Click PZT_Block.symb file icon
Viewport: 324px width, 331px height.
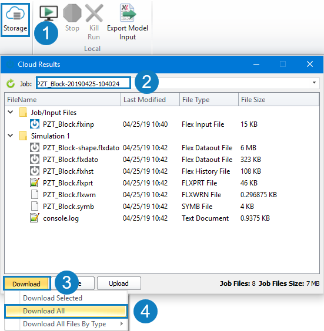[x=35, y=206]
